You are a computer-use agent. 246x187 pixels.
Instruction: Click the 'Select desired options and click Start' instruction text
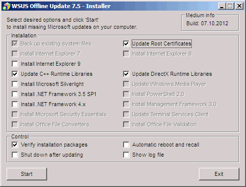pyautogui.click(x=53, y=20)
